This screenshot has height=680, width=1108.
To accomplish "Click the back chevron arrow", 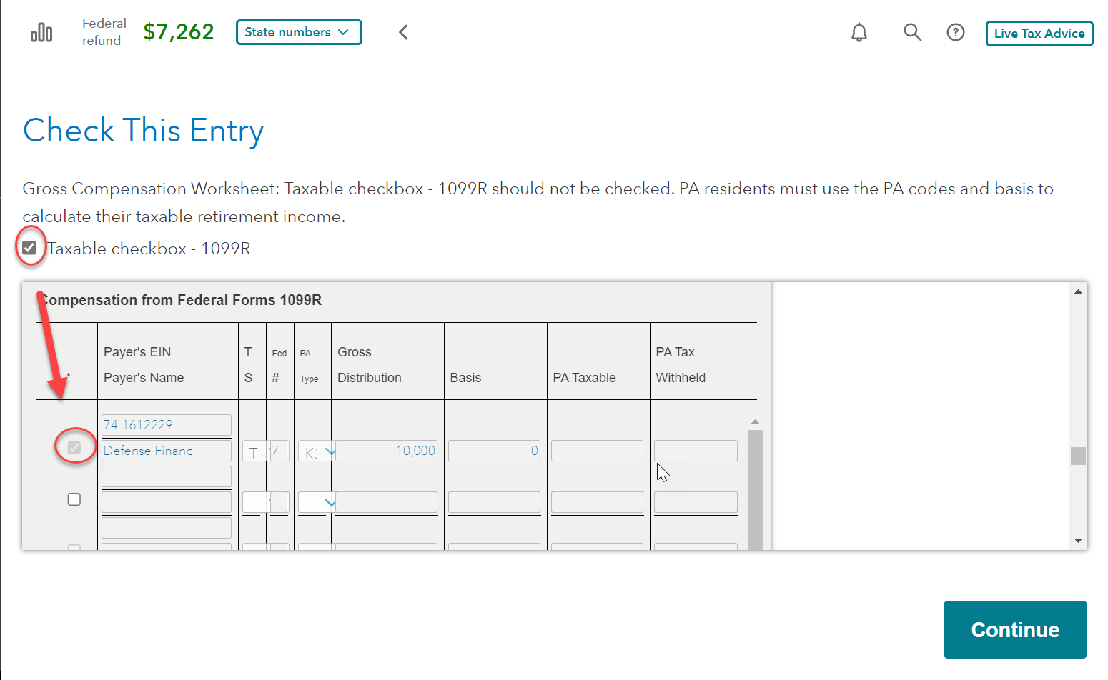I will (x=403, y=32).
